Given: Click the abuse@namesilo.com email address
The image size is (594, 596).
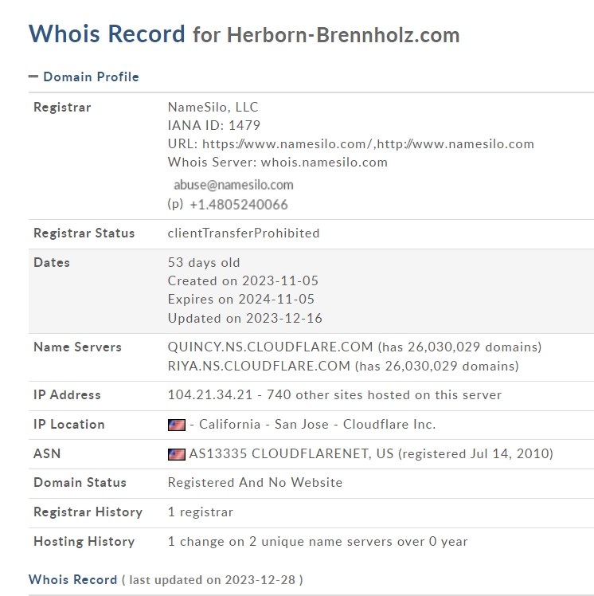Looking at the screenshot, I should (233, 185).
